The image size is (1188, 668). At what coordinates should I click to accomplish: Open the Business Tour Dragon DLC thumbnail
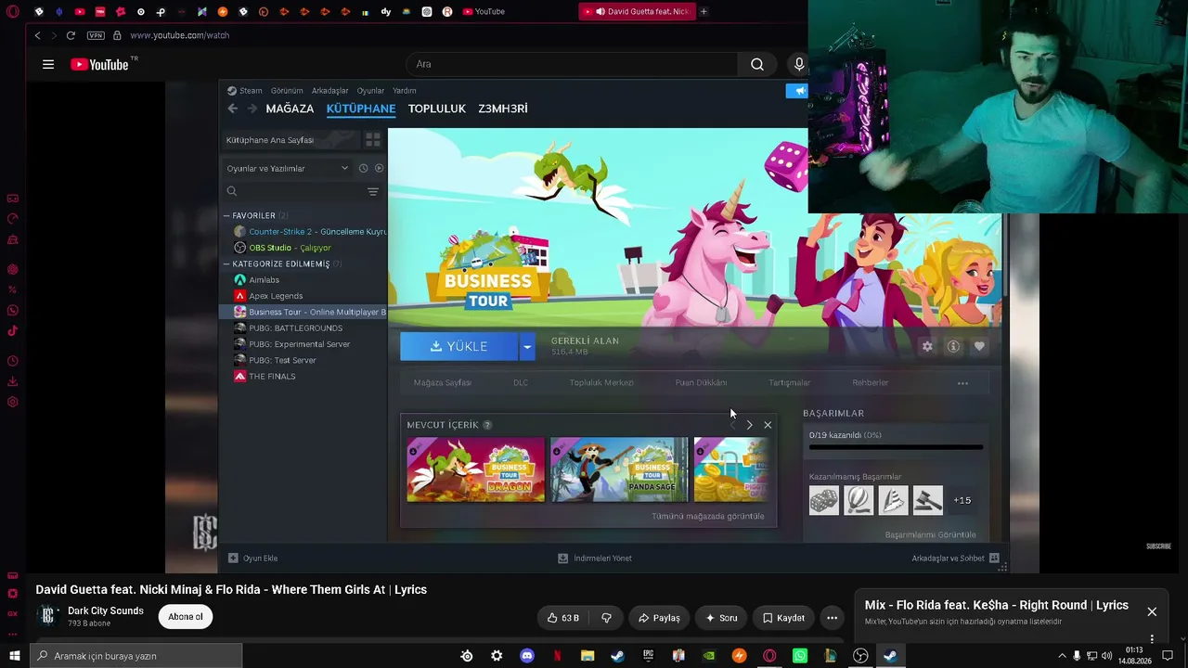[476, 469]
